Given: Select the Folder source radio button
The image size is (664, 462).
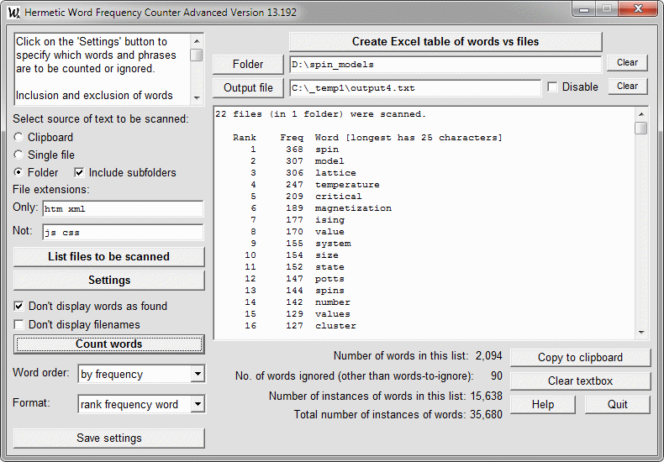Looking at the screenshot, I should [18, 172].
